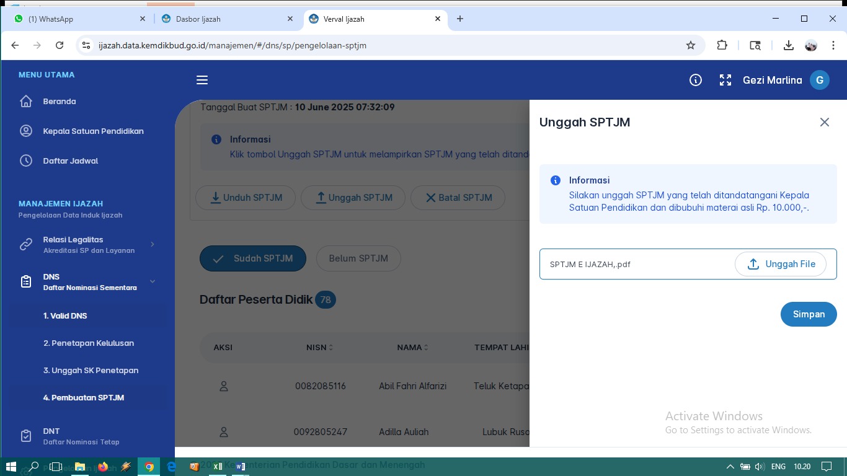
Task: Select the Daftar Jadwal clock icon
Action: tap(26, 161)
